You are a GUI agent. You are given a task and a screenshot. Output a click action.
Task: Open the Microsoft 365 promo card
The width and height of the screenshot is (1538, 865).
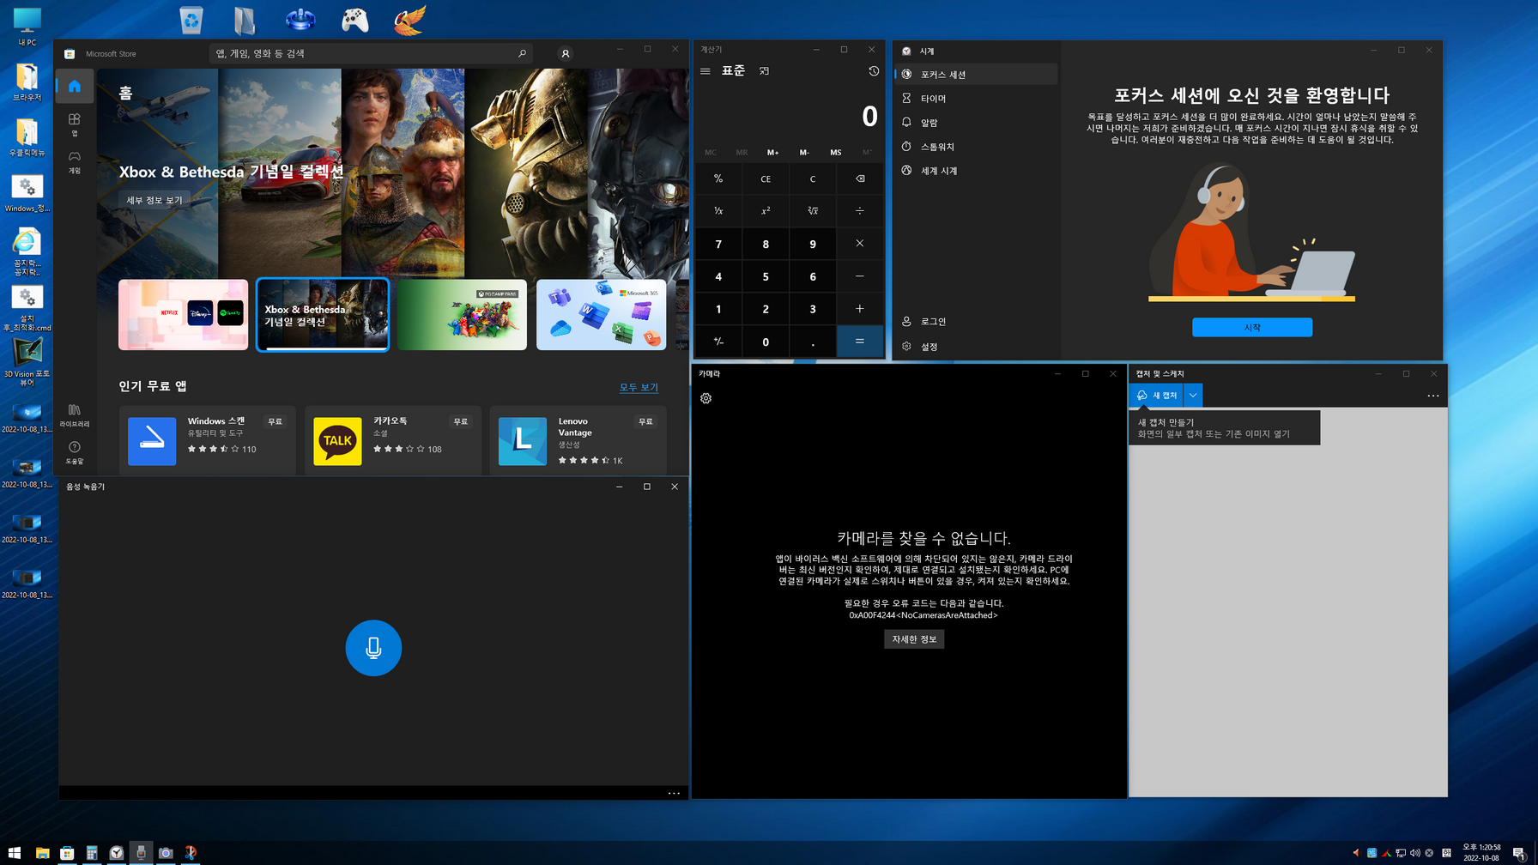coord(601,314)
